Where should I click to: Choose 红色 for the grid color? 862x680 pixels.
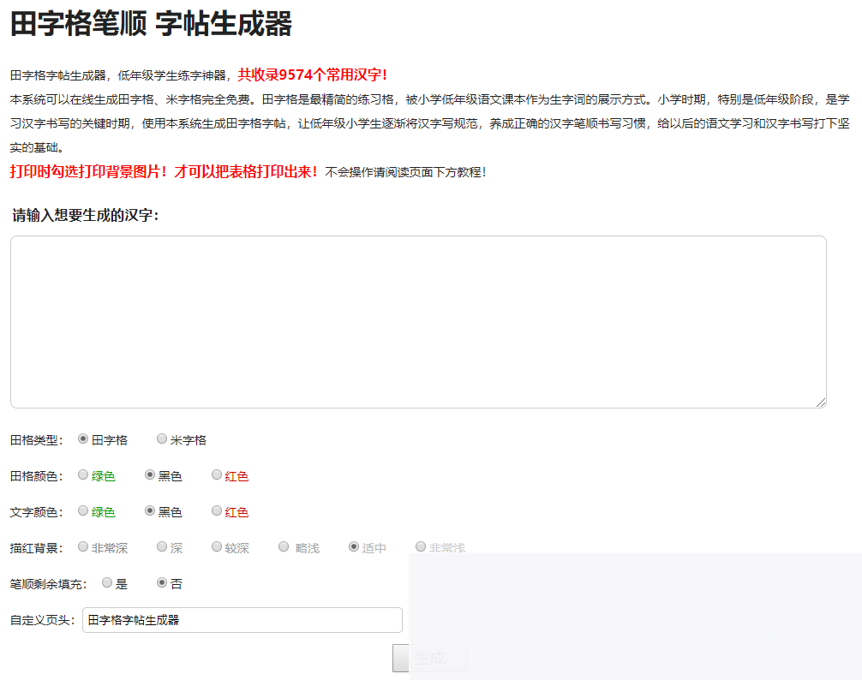(x=216, y=474)
